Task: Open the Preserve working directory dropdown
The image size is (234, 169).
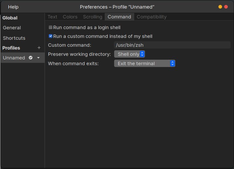Action: 130,54
